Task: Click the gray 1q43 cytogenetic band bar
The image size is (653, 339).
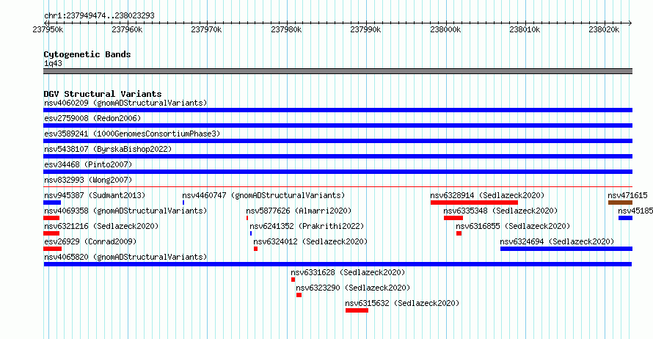Action: tap(338, 71)
